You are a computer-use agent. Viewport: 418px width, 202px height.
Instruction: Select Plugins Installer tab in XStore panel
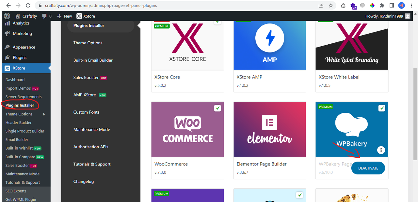[x=101, y=26]
